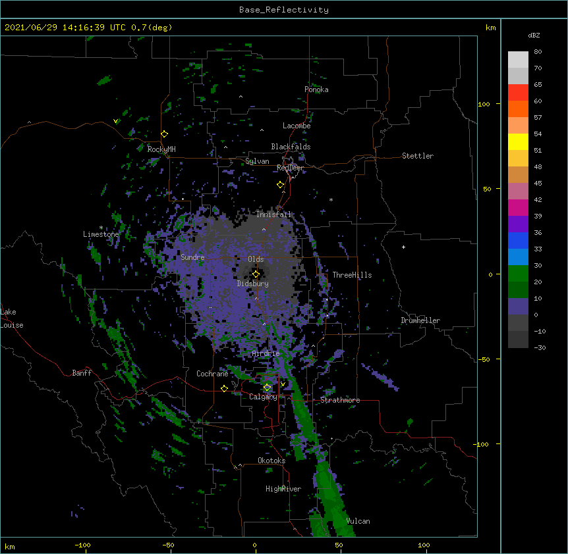The width and height of the screenshot is (568, 554).
Task: Click the RockyMH label text
Action: pyautogui.click(x=161, y=149)
